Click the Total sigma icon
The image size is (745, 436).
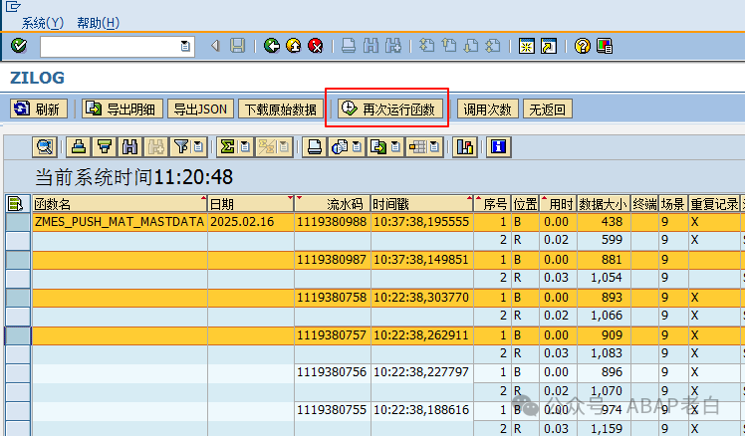click(228, 147)
